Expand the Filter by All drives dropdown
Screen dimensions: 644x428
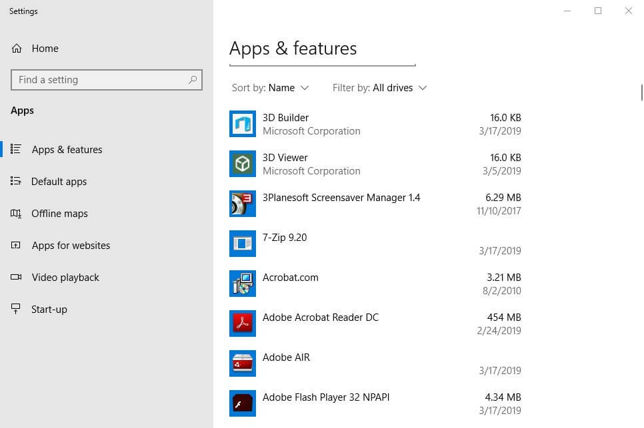(379, 87)
